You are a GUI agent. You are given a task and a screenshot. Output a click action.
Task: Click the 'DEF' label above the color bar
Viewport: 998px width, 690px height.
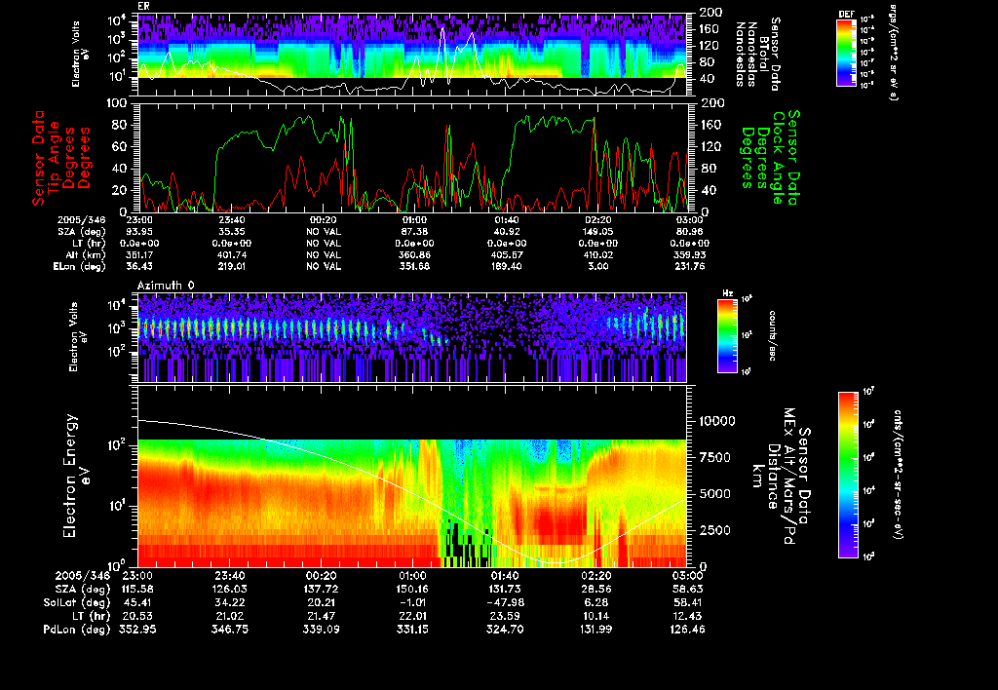pyautogui.click(x=846, y=14)
